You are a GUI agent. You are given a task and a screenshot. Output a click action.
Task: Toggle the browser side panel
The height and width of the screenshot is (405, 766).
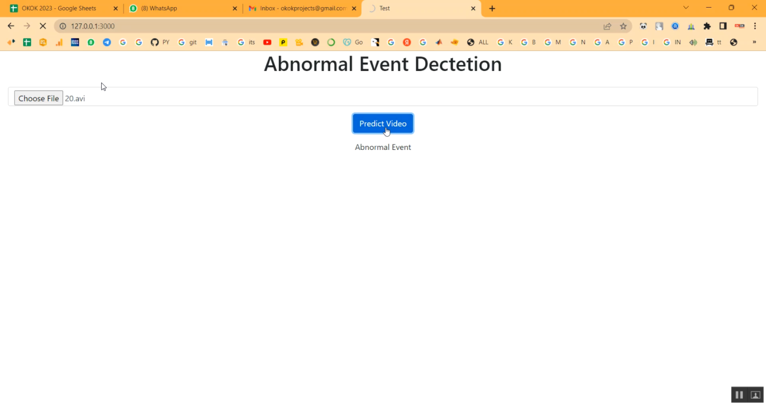(723, 26)
